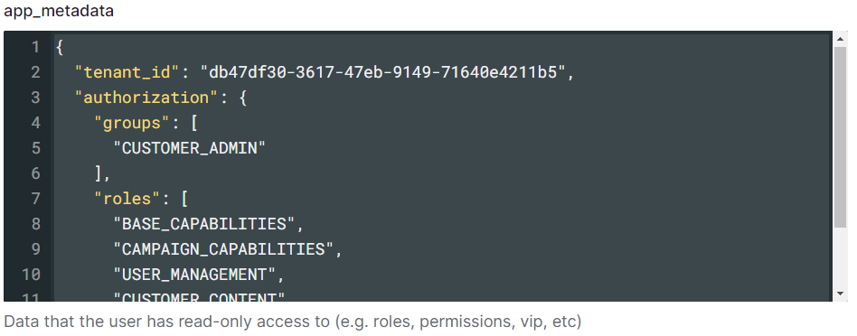This screenshot has height=336, width=857.
Task: Click the "USER_MANAGEMENT" entry
Action: tap(194, 275)
